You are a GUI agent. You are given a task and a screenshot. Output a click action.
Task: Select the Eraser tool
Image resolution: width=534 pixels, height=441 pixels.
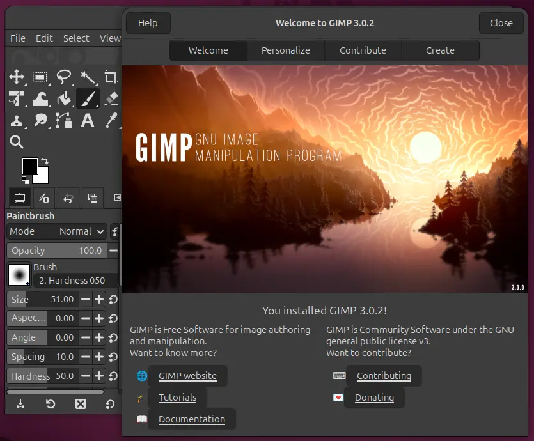pos(110,98)
